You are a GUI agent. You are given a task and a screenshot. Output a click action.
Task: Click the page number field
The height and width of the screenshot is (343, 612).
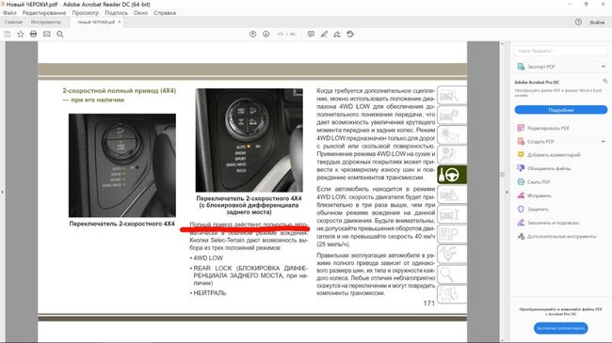point(280,34)
